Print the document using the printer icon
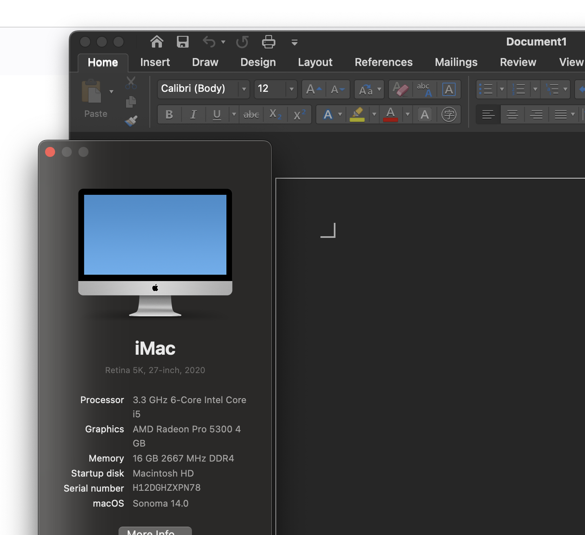Image resolution: width=585 pixels, height=535 pixels. pos(269,42)
